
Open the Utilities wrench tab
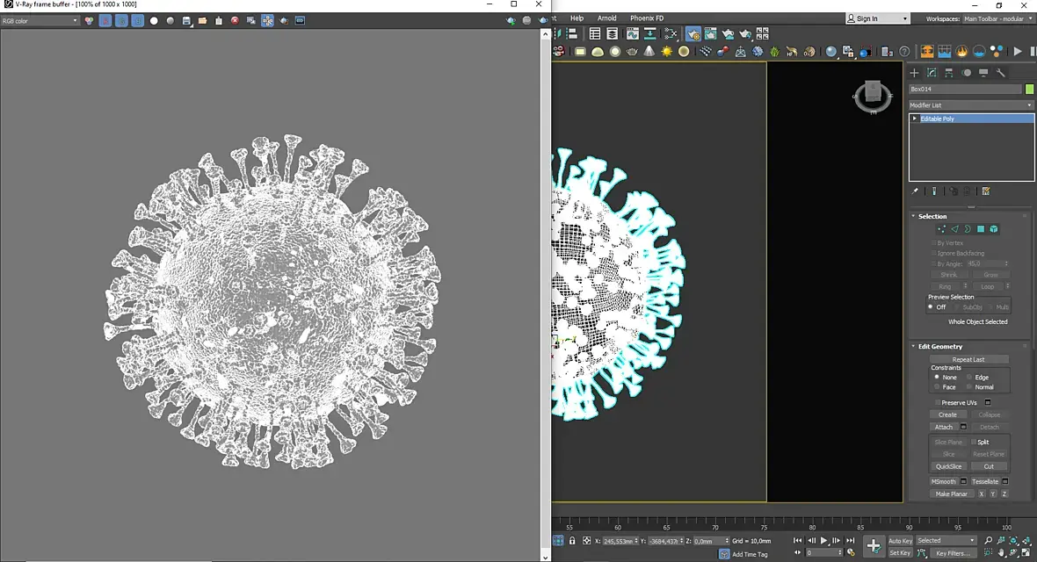pos(1000,73)
